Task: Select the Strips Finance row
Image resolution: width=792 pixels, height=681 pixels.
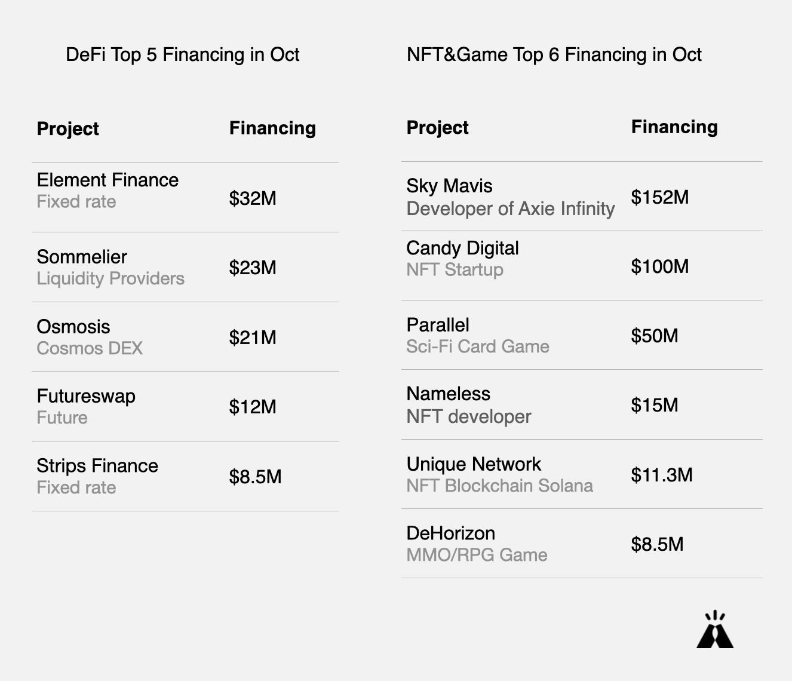Action: pyautogui.click(x=185, y=476)
